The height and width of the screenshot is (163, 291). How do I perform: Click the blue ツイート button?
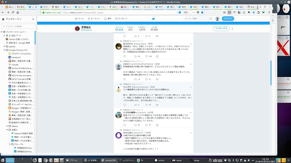click(228, 19)
